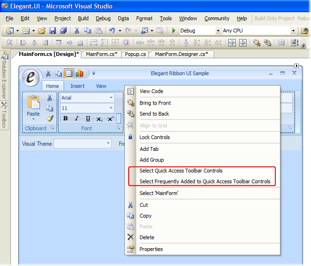Click Send to Back toolbar icon
This screenshot has width=311, height=266.
pos(267,42)
